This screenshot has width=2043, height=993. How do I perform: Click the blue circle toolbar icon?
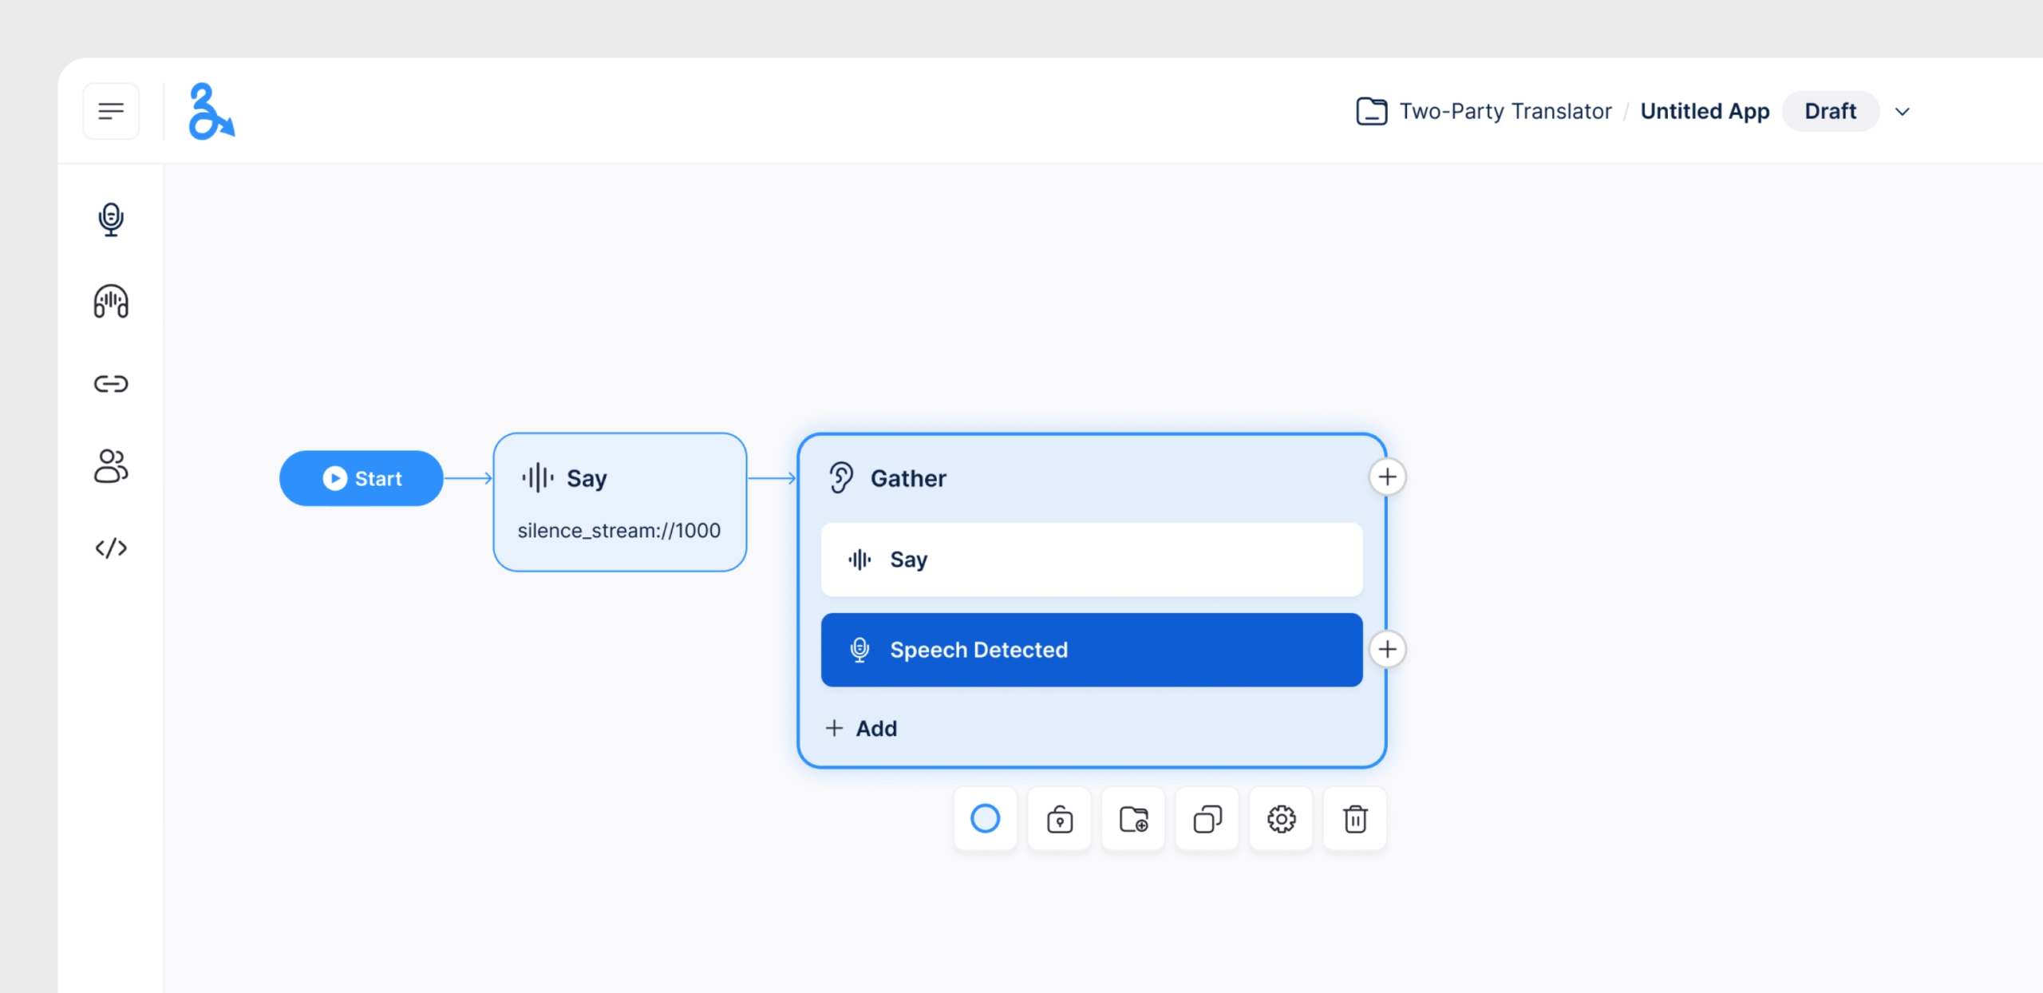(985, 819)
